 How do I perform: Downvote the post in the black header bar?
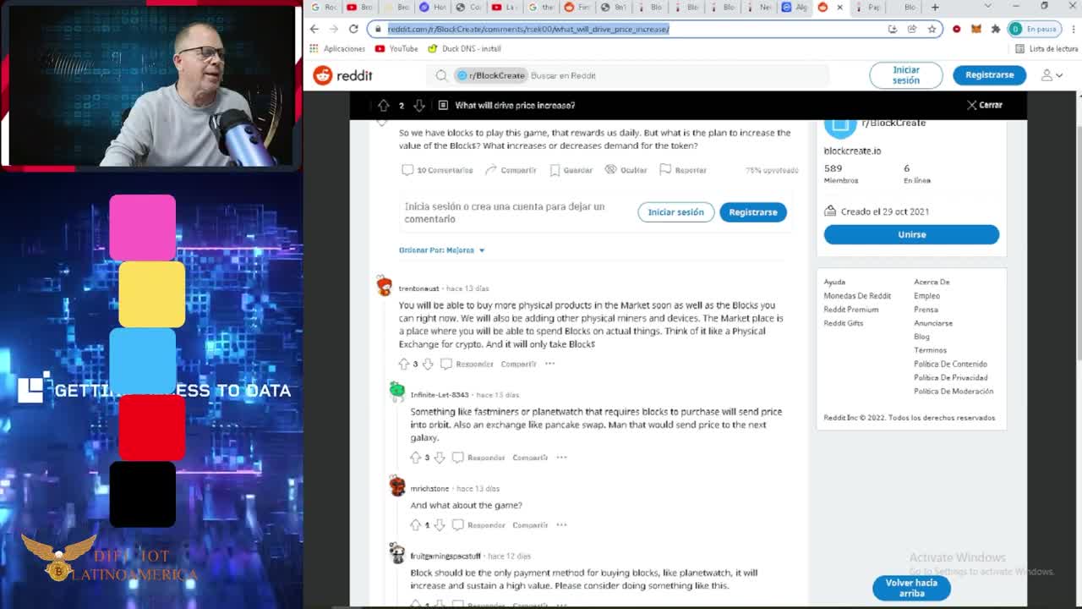[x=418, y=105]
